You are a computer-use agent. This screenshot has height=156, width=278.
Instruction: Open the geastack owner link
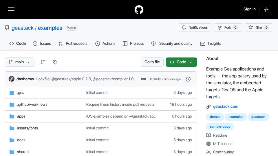23,28
